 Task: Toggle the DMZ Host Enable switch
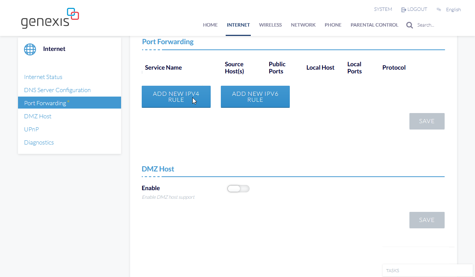coord(238,189)
